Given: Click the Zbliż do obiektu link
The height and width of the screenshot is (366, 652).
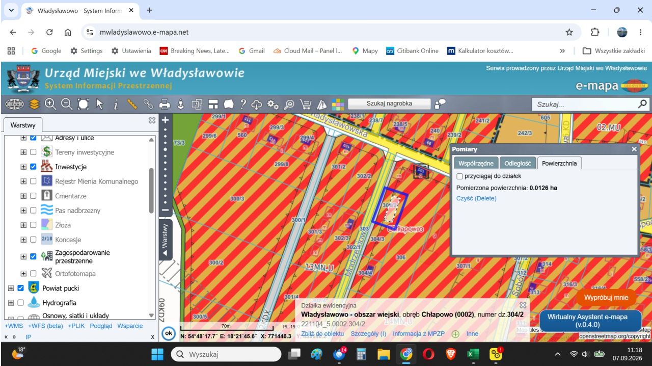Looking at the screenshot, I should pos(323,334).
